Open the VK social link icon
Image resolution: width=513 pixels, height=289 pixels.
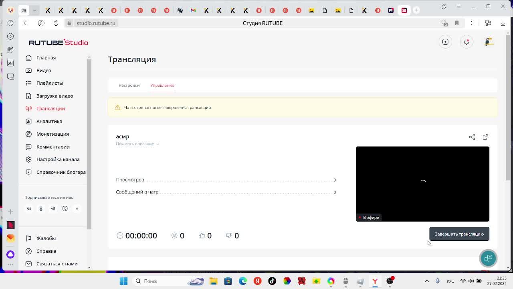[29, 209]
